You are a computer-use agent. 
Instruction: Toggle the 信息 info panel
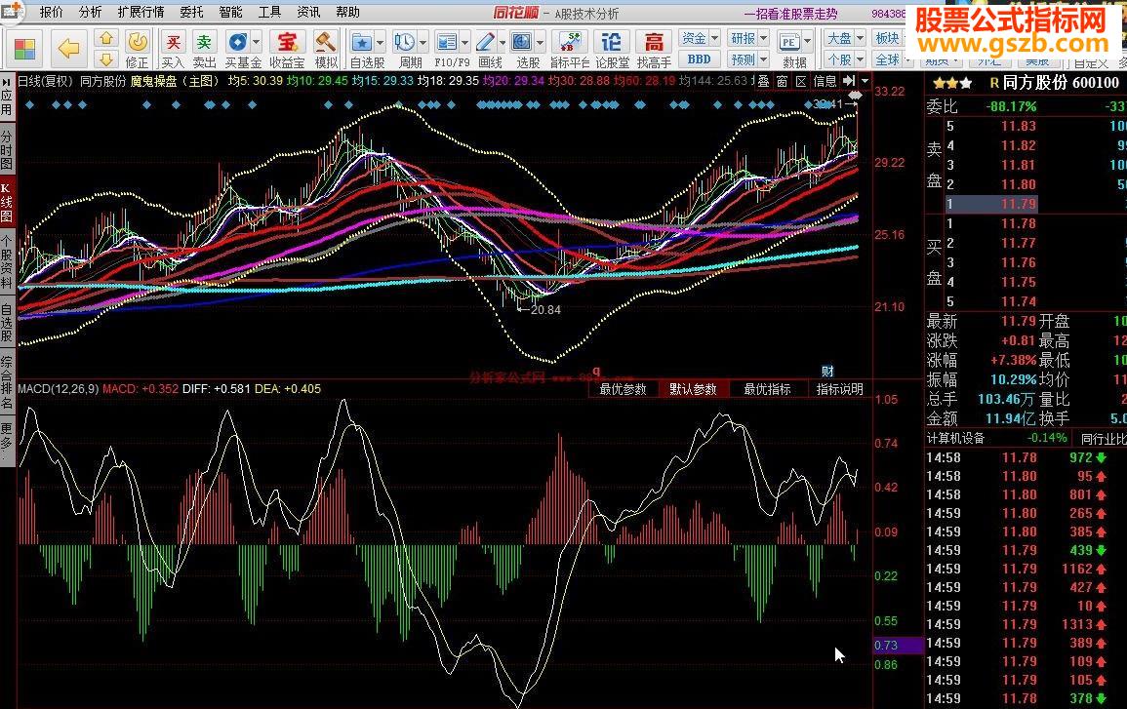click(x=825, y=81)
